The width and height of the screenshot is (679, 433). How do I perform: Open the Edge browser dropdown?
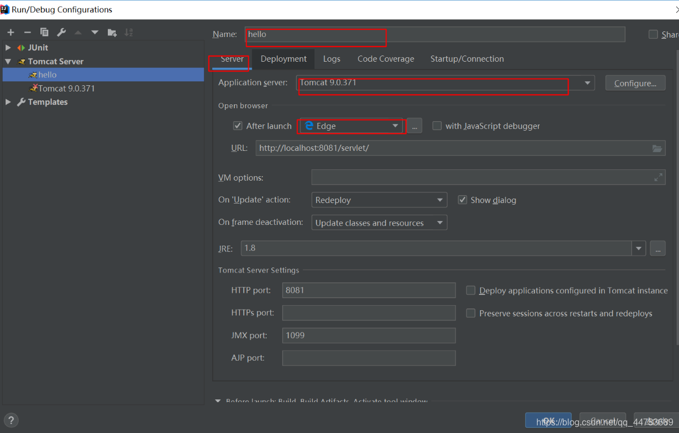(352, 126)
